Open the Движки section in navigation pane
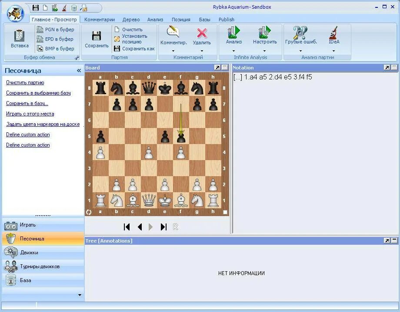Viewport: 400px width, 312px height. coord(43,253)
